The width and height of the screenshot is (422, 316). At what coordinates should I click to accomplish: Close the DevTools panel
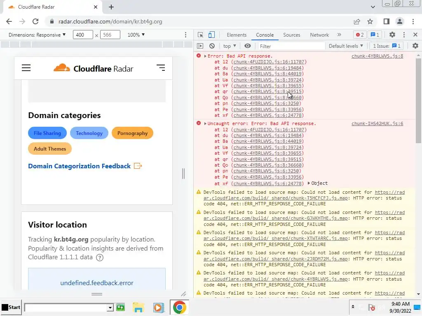point(415,35)
